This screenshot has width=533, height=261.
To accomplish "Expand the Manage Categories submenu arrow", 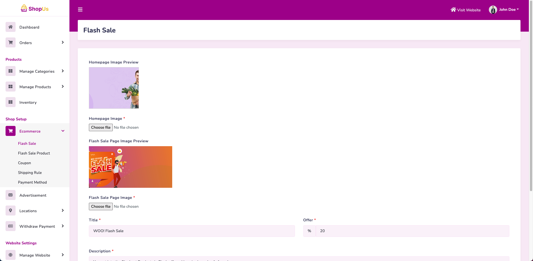I will (63, 71).
